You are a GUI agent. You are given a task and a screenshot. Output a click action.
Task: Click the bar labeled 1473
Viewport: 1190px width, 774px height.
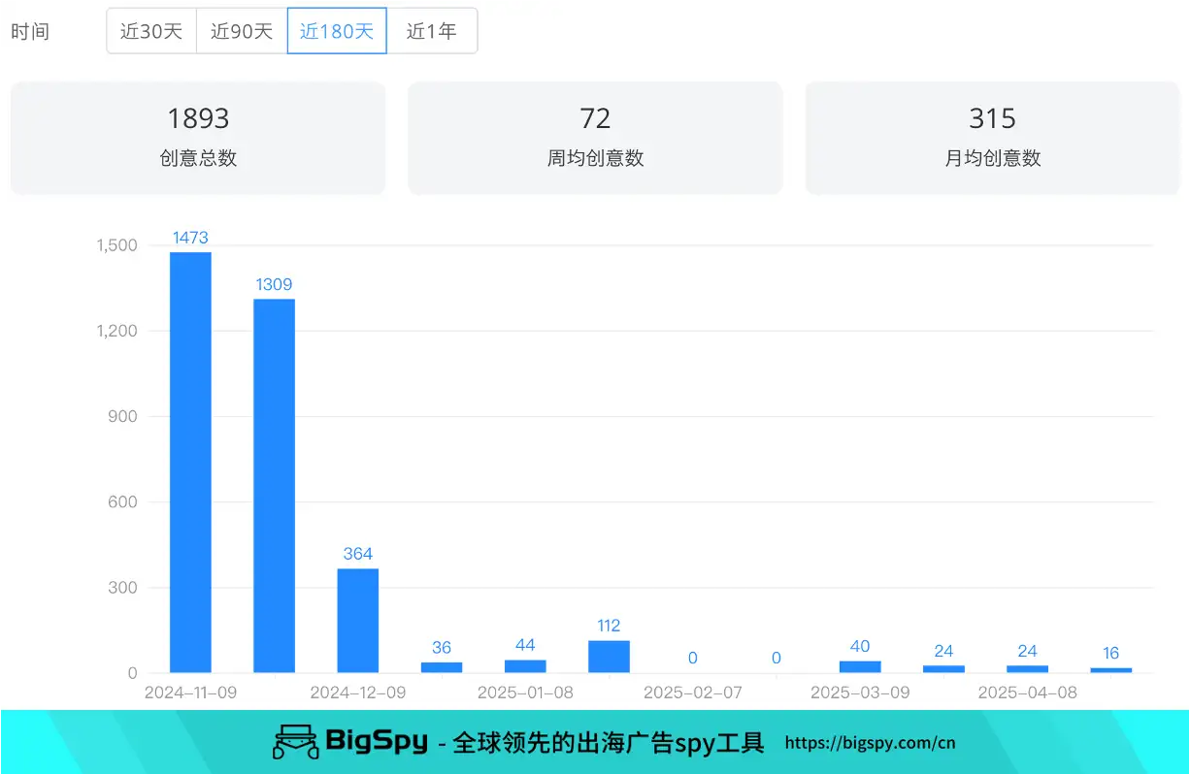click(190, 463)
